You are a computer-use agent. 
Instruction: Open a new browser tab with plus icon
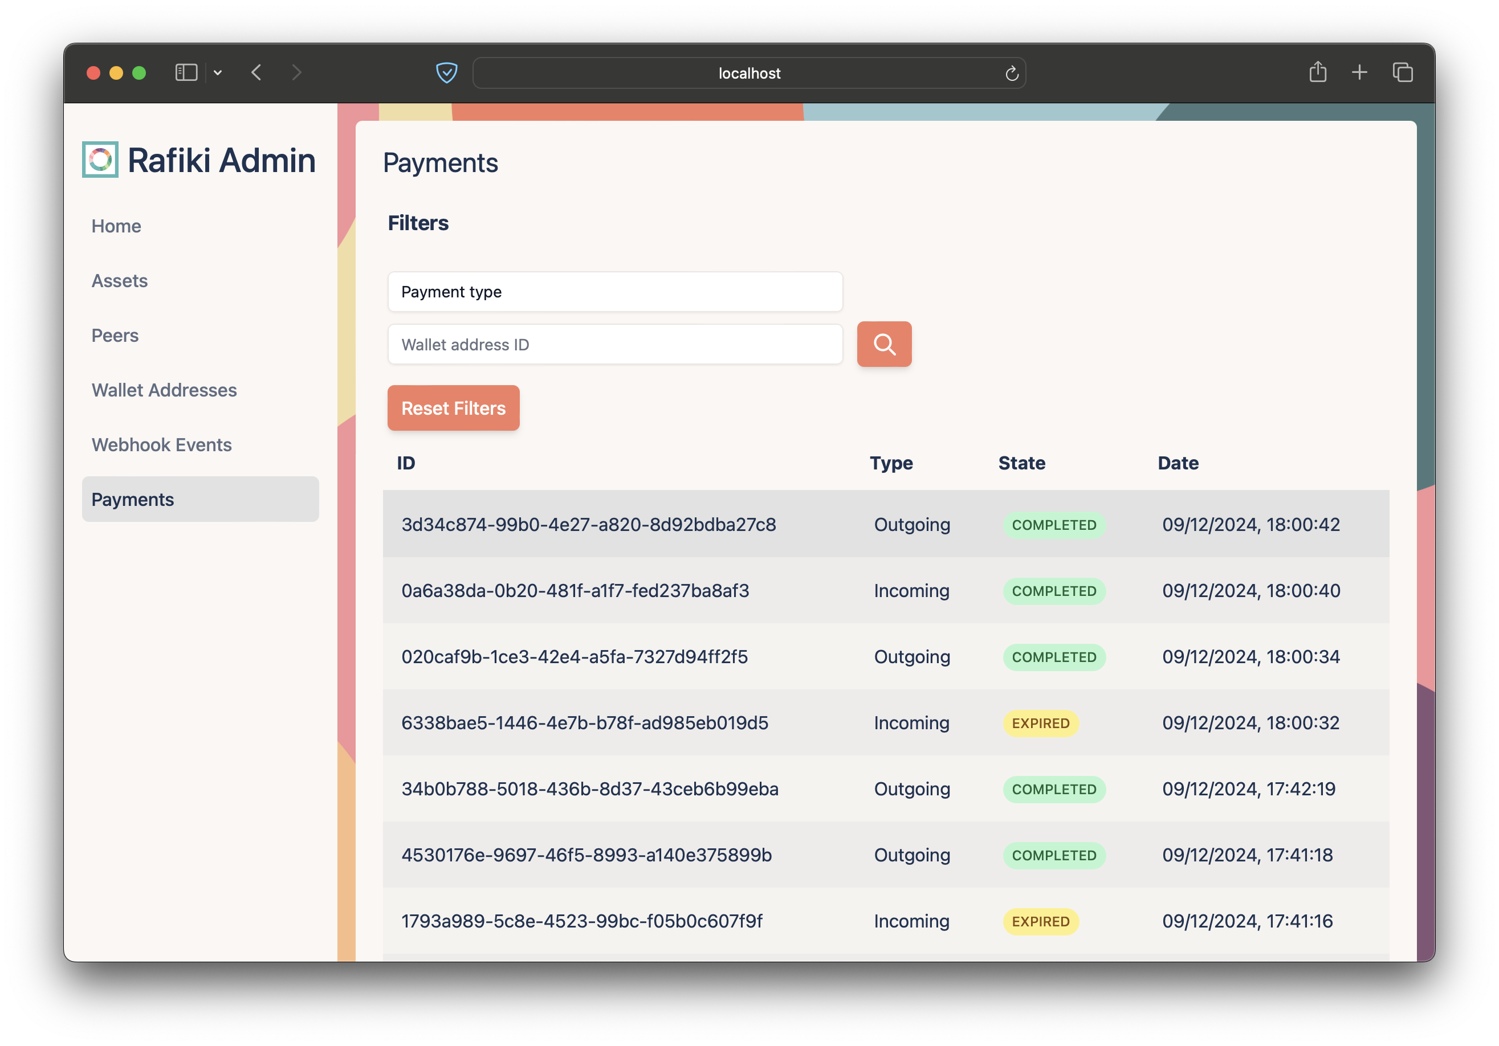[1359, 72]
